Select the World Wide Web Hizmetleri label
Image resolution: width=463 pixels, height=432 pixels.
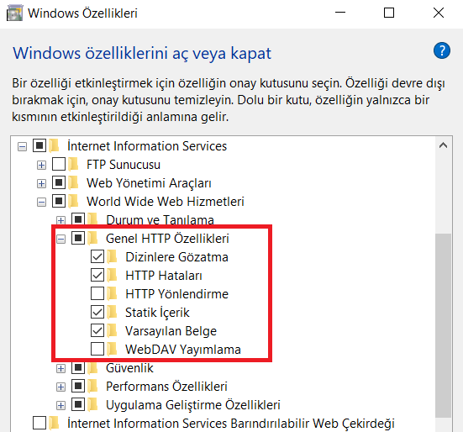point(166,202)
